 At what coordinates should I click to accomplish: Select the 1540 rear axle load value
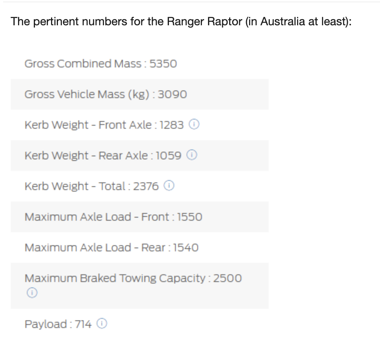pos(186,248)
